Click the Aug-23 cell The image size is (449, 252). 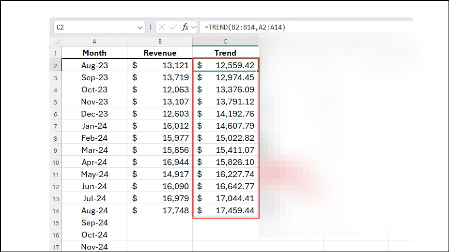(x=94, y=65)
